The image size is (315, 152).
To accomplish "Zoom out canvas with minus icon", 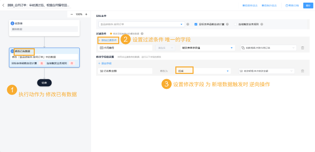I will coord(72,14).
